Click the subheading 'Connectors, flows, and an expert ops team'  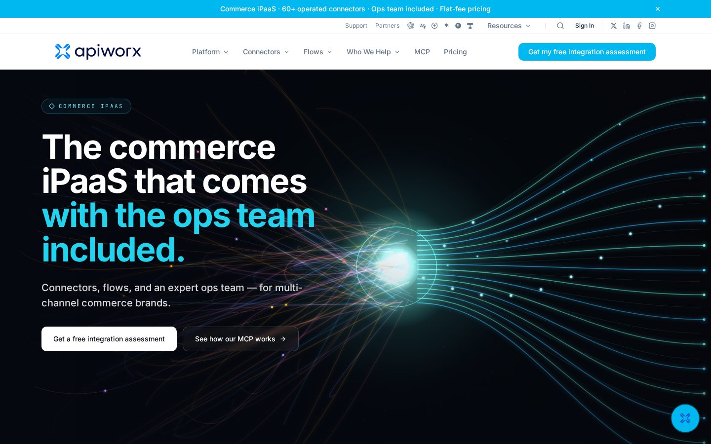(143, 288)
